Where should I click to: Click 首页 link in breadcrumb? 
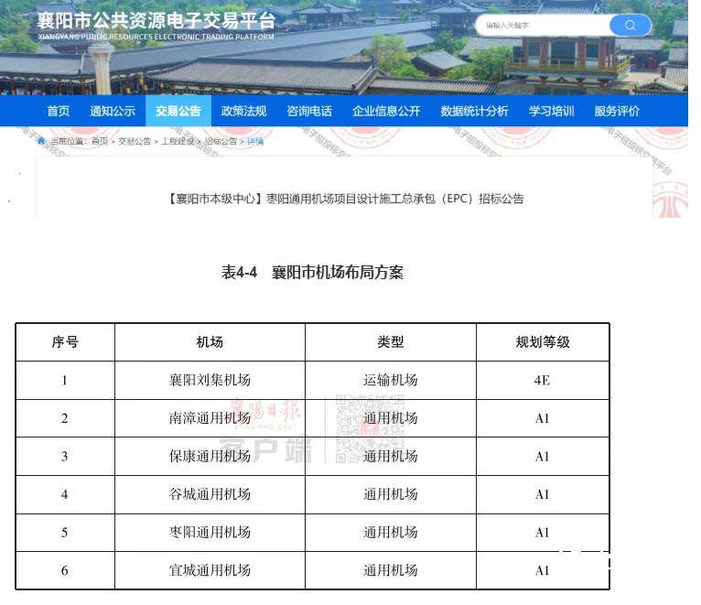(100, 141)
